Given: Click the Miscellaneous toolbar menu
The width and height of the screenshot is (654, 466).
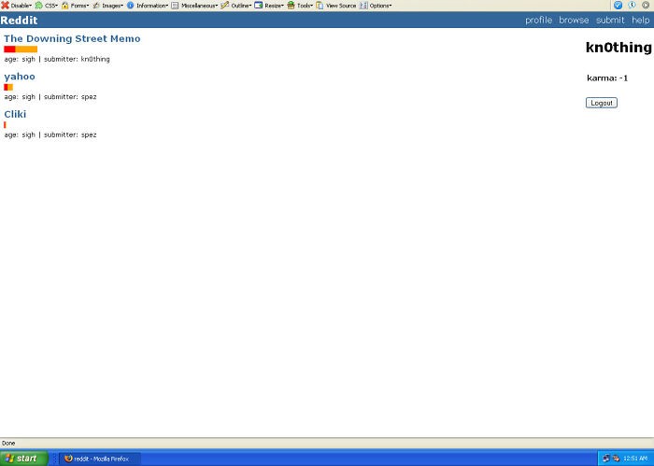Looking at the screenshot, I should 195,6.
